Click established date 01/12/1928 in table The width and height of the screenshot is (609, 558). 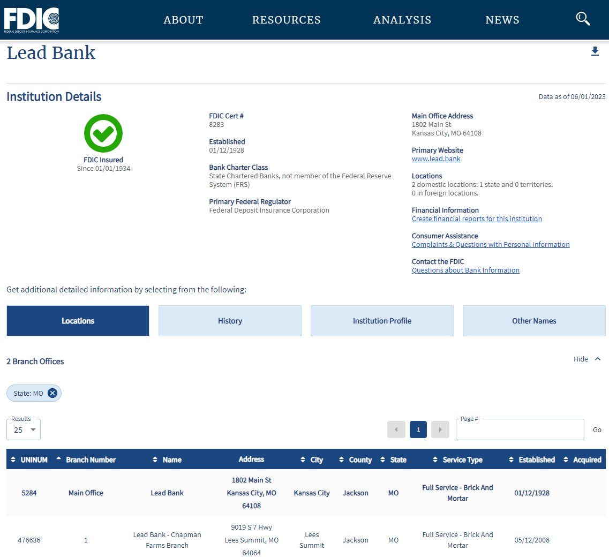coord(532,493)
